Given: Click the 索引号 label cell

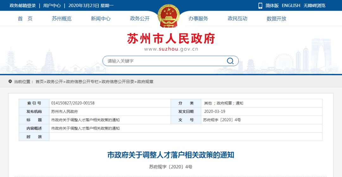Looking at the screenshot, I should coord(34,103).
